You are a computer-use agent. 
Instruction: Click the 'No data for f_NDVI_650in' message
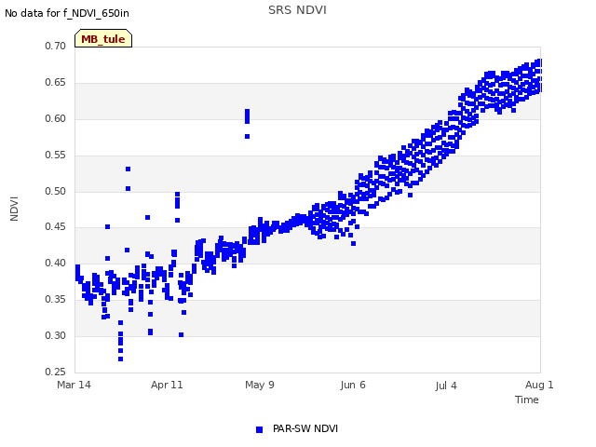pos(67,13)
